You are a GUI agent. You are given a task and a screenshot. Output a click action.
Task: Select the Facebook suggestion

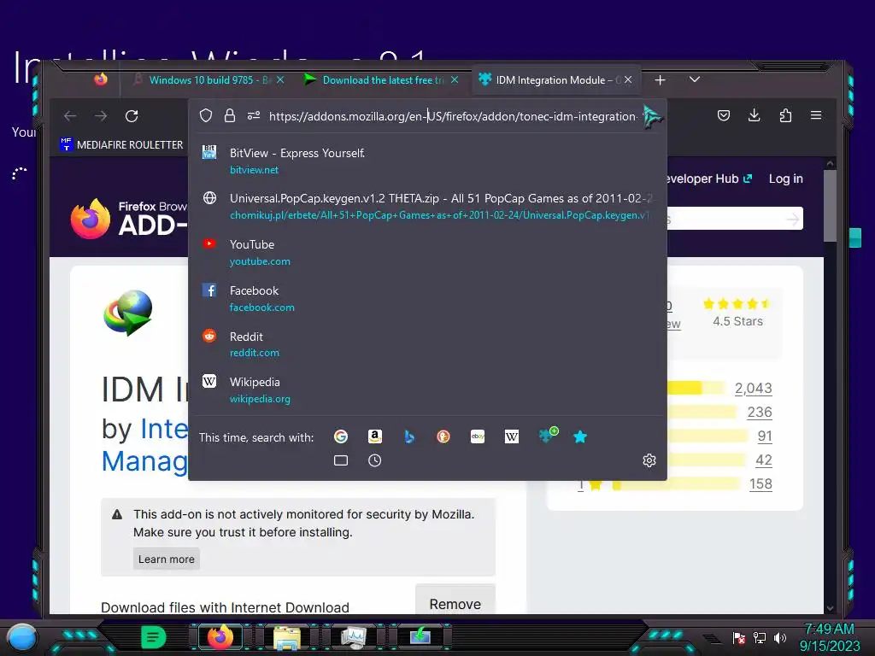427,298
